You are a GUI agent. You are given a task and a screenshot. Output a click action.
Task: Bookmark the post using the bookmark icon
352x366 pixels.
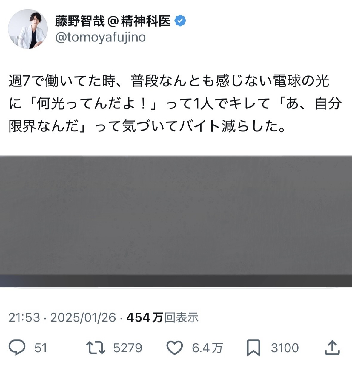click(254, 348)
